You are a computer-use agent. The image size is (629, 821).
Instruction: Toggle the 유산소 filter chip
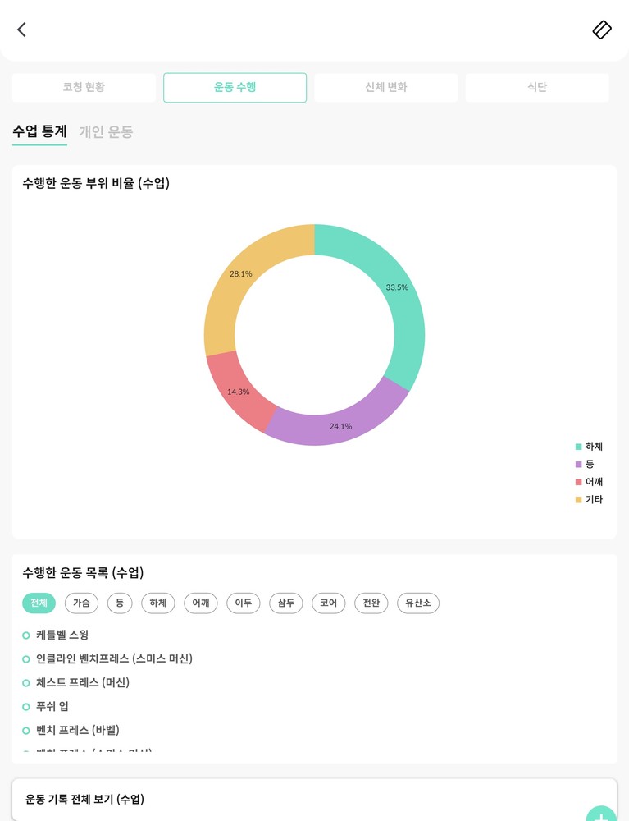(418, 603)
